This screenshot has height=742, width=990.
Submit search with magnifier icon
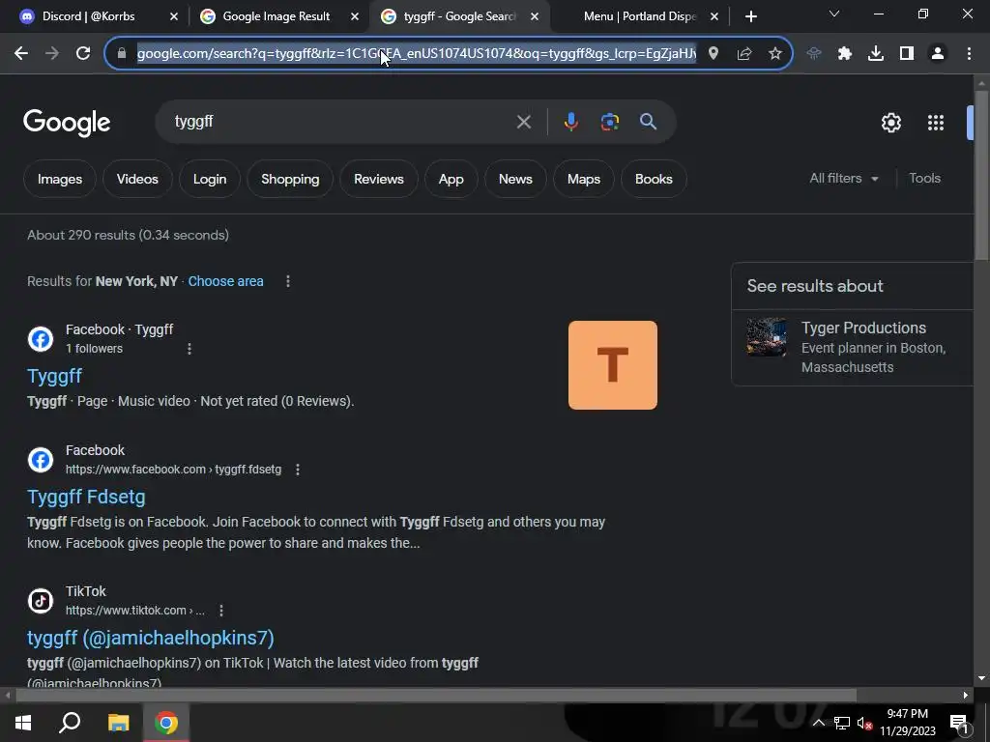(x=649, y=122)
